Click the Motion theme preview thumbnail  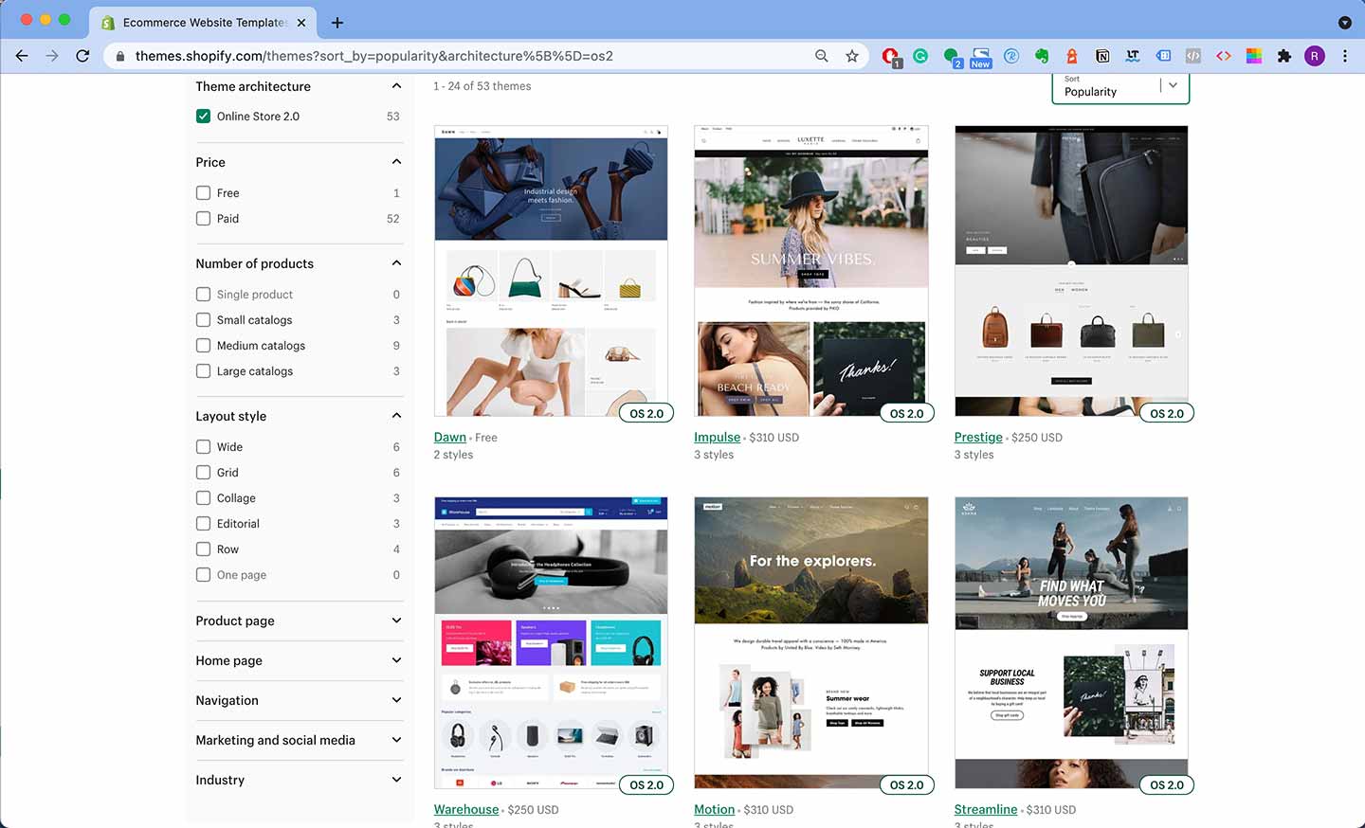click(x=811, y=642)
